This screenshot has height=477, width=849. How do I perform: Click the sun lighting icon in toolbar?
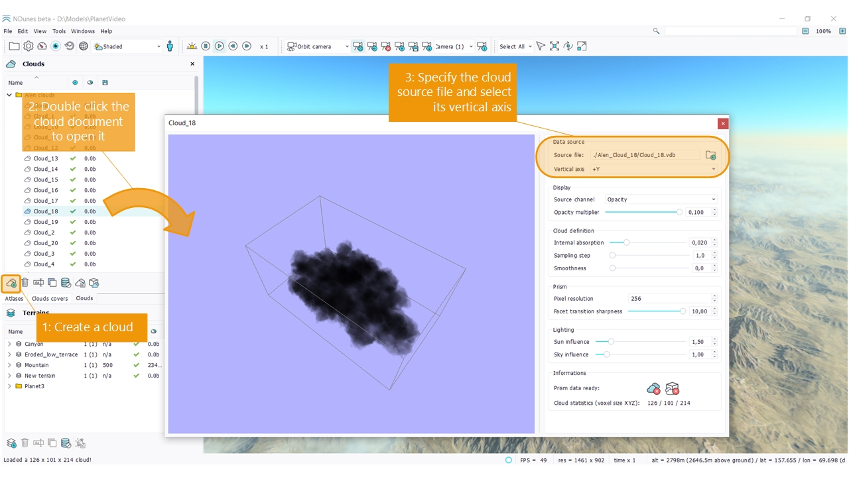(x=192, y=46)
